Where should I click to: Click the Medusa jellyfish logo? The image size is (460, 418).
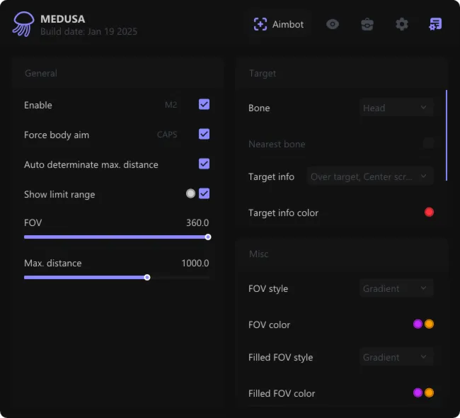(x=23, y=25)
